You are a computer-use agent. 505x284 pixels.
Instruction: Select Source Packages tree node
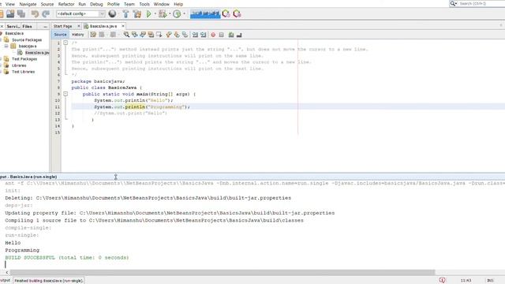pos(27,40)
